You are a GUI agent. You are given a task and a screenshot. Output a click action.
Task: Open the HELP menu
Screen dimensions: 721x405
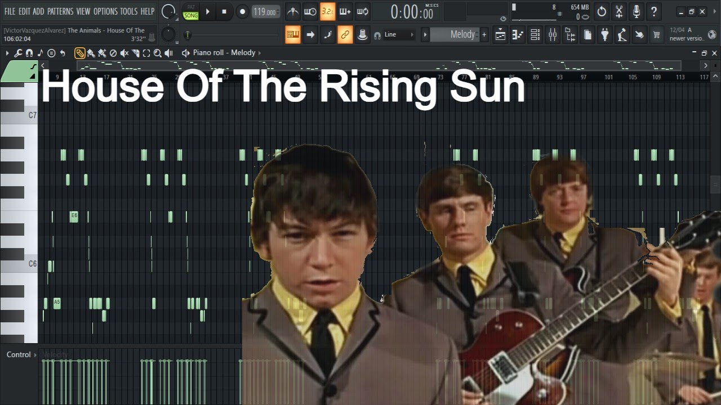(x=148, y=11)
